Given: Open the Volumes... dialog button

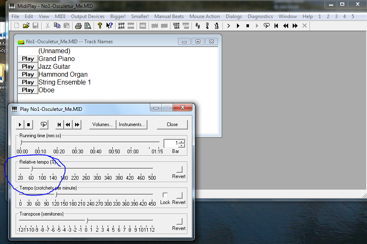Looking at the screenshot, I should coord(102,124).
